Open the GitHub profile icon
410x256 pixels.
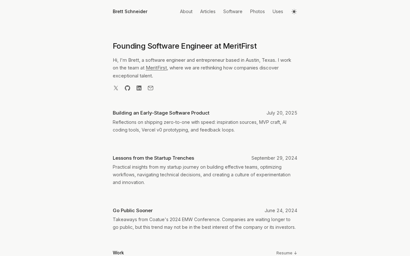pyautogui.click(x=127, y=88)
